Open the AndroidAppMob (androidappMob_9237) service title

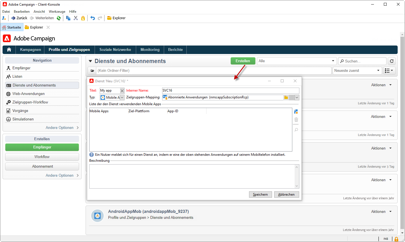(149, 211)
